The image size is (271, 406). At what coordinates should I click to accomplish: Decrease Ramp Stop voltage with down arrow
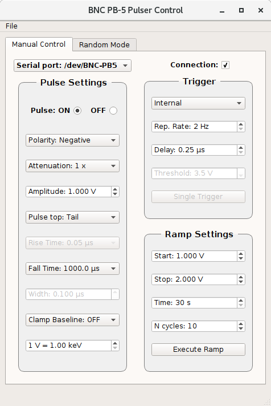pos(241,282)
